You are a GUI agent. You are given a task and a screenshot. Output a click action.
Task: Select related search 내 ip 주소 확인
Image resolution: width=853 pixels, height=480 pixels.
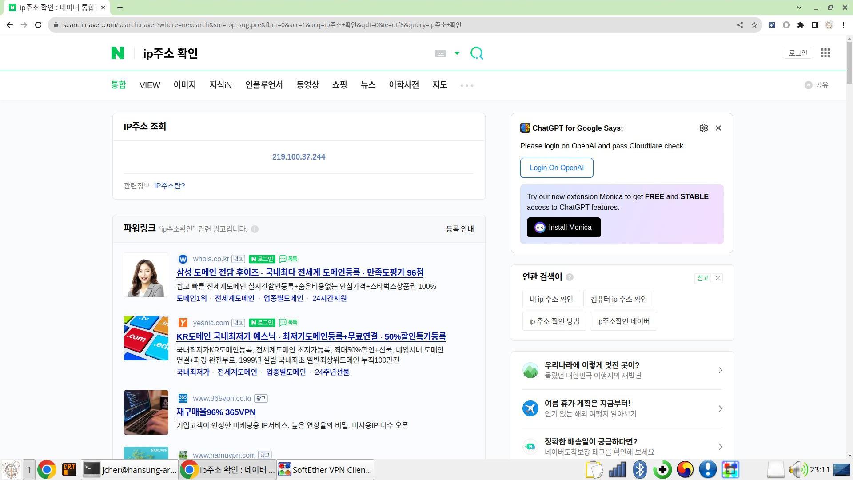551,299
